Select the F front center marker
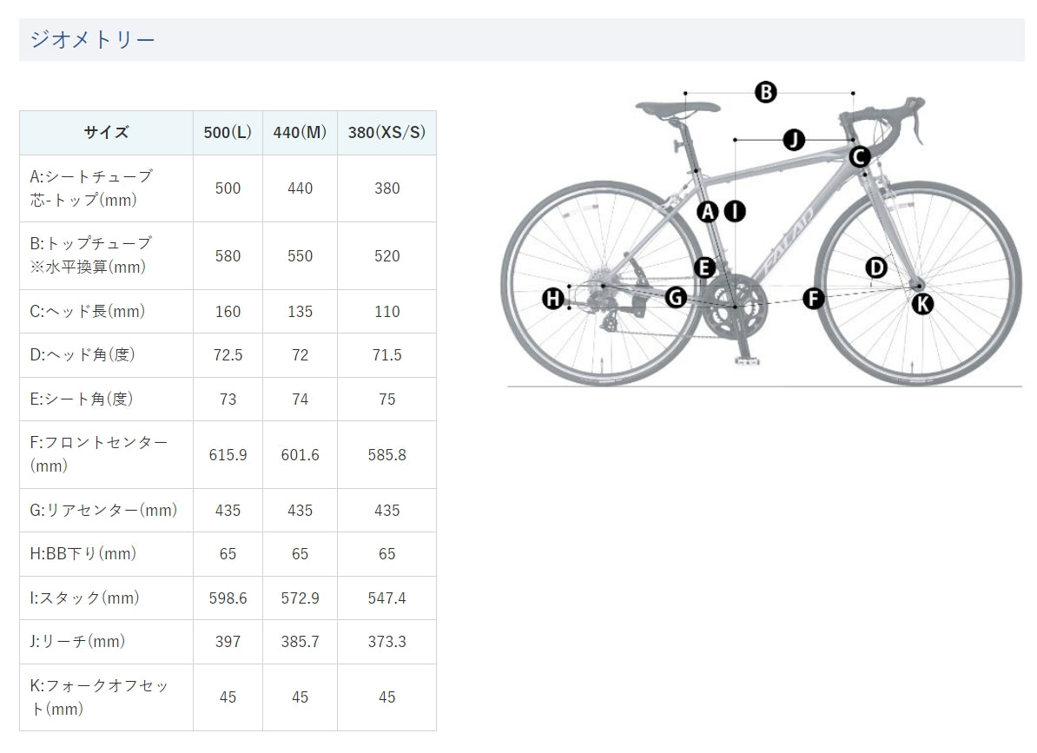Image resolution: width=1037 pixels, height=753 pixels. point(813,299)
